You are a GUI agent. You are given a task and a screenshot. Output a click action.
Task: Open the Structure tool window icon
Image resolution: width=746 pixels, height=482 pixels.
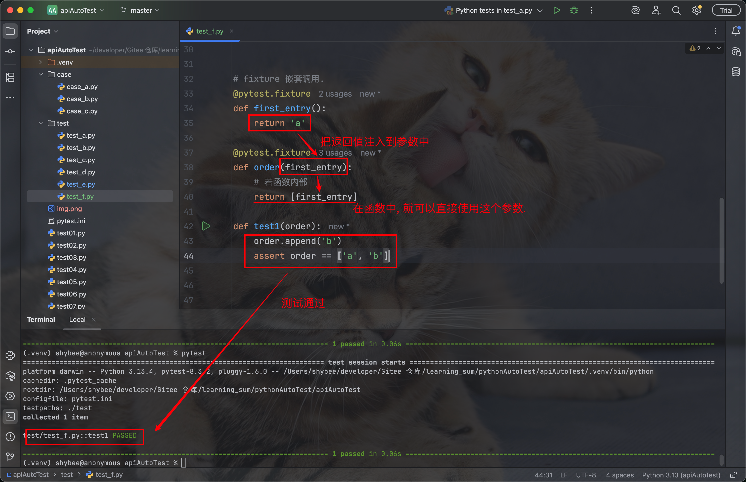(10, 77)
